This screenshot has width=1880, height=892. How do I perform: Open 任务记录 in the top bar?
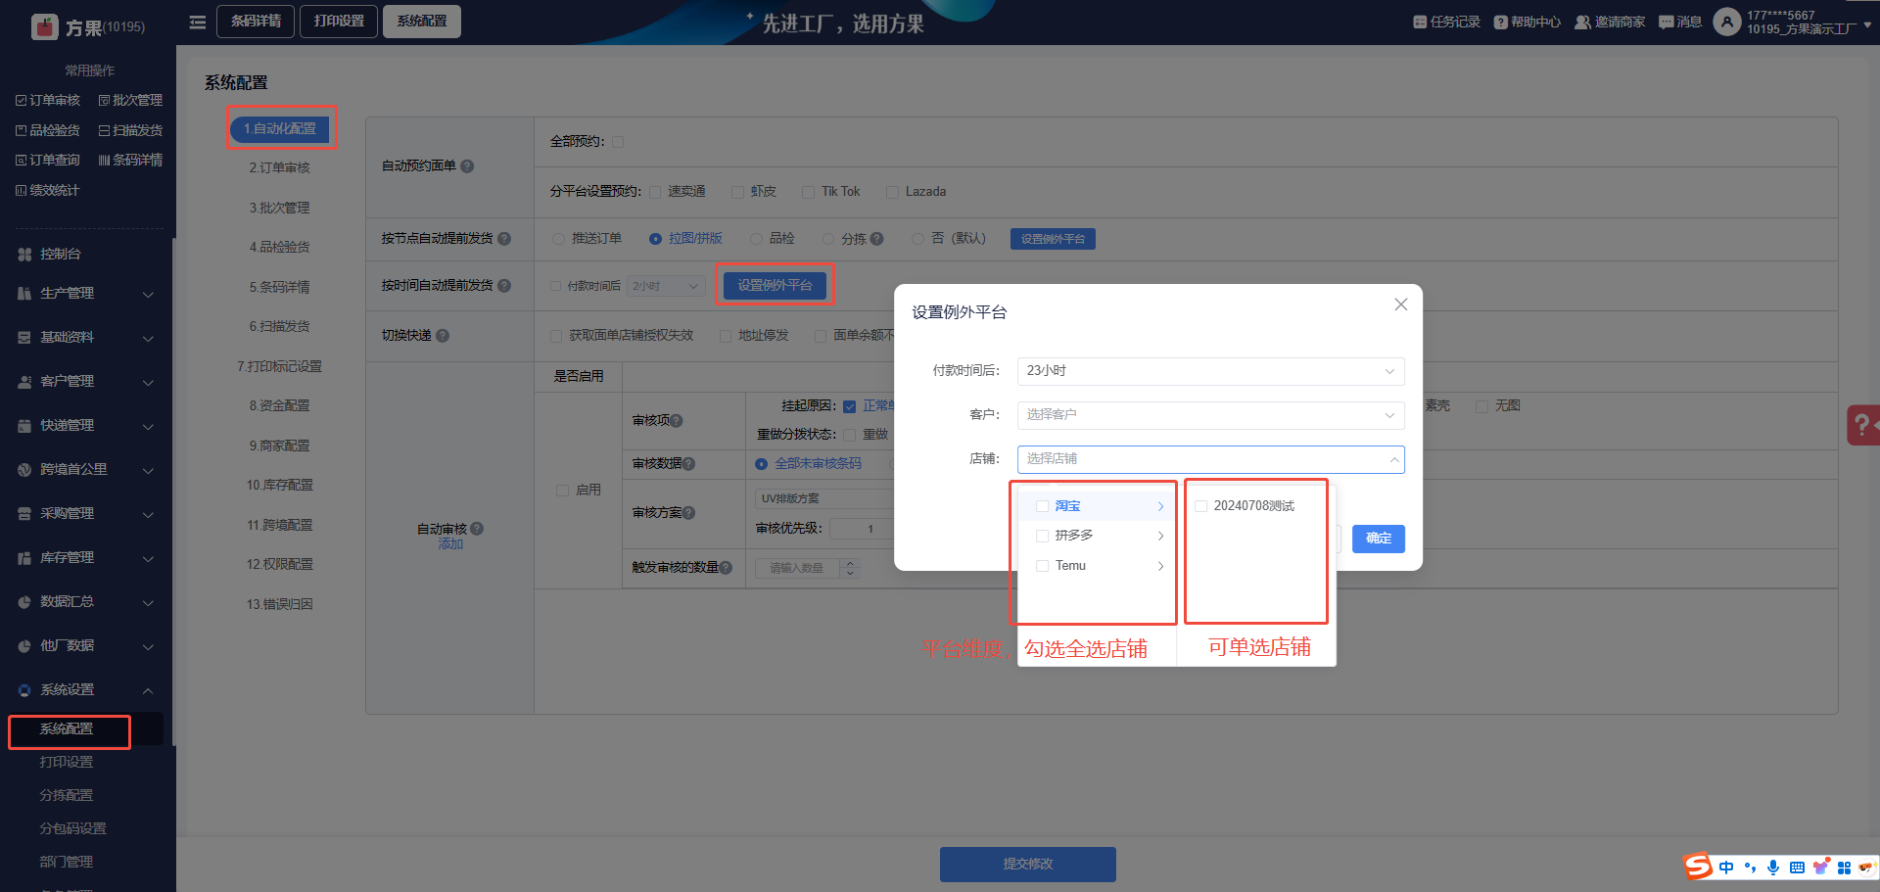(1446, 22)
